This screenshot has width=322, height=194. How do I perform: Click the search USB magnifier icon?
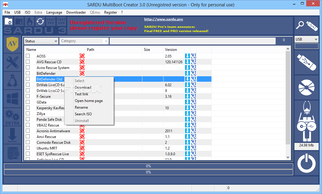tap(307, 26)
